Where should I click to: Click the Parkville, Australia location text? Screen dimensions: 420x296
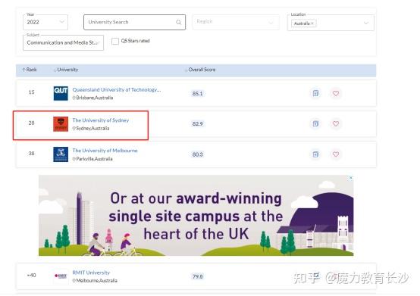click(94, 159)
